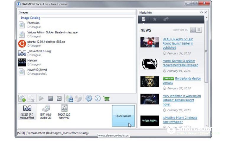Select _mass.effect.rus.nrg image entry
Image resolution: width=226 pixels, height=141 pixels.
77,53
